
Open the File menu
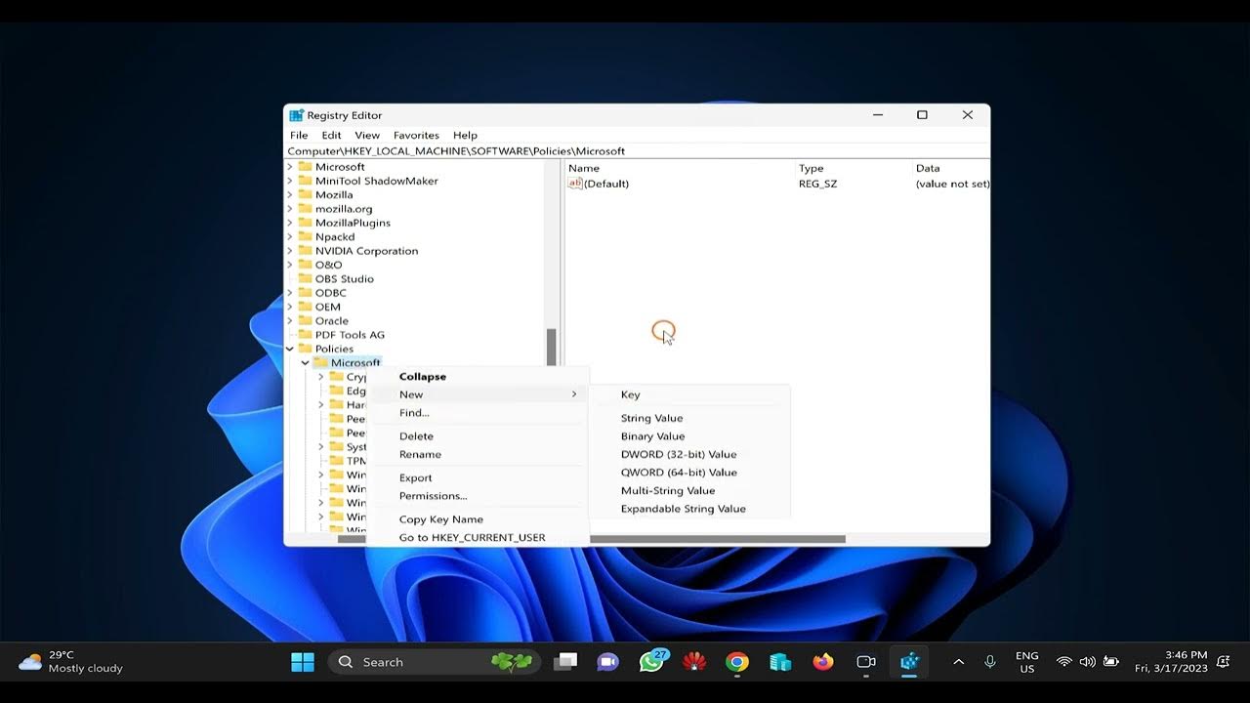click(299, 135)
